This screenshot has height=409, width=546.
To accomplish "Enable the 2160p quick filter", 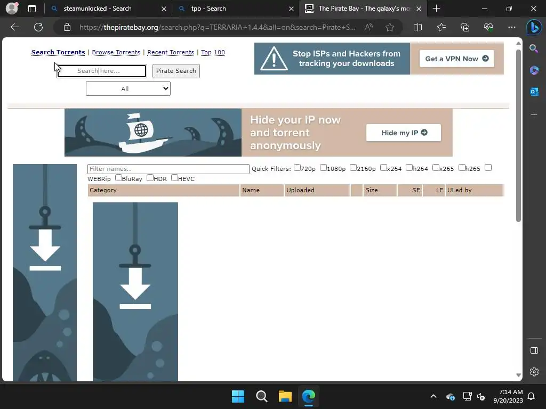I will tap(353, 168).
